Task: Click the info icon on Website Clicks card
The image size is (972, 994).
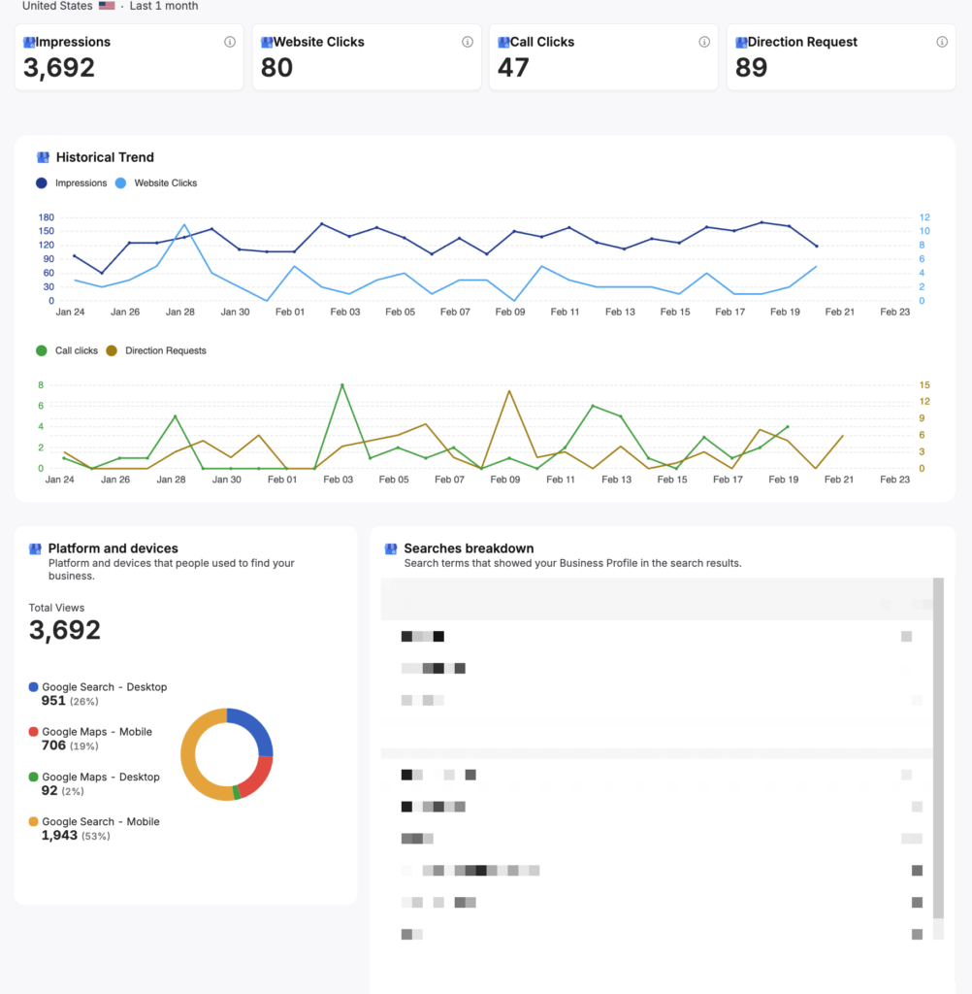Action: (468, 42)
